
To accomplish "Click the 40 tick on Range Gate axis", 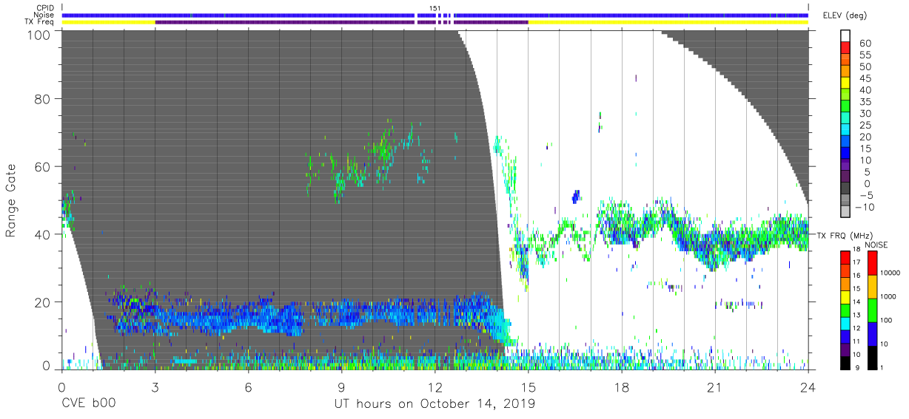I will (x=44, y=234).
